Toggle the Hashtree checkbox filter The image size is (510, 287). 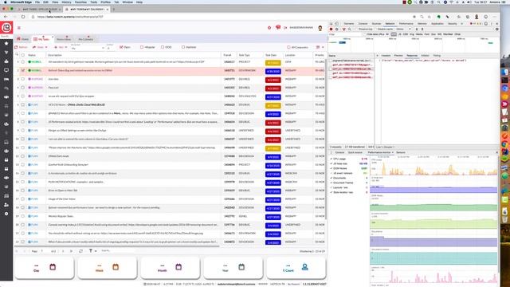tap(183, 47)
